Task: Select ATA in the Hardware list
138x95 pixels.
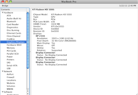Action: pos(9,16)
